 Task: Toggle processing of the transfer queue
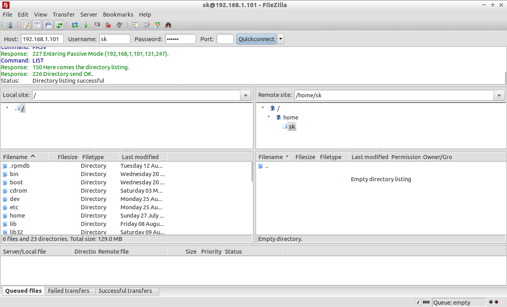click(86, 25)
